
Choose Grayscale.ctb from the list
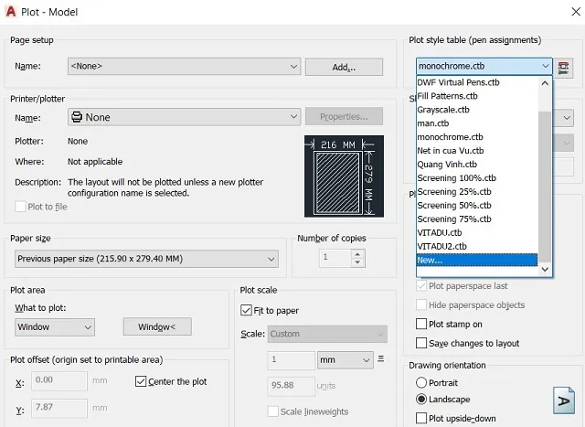point(444,110)
